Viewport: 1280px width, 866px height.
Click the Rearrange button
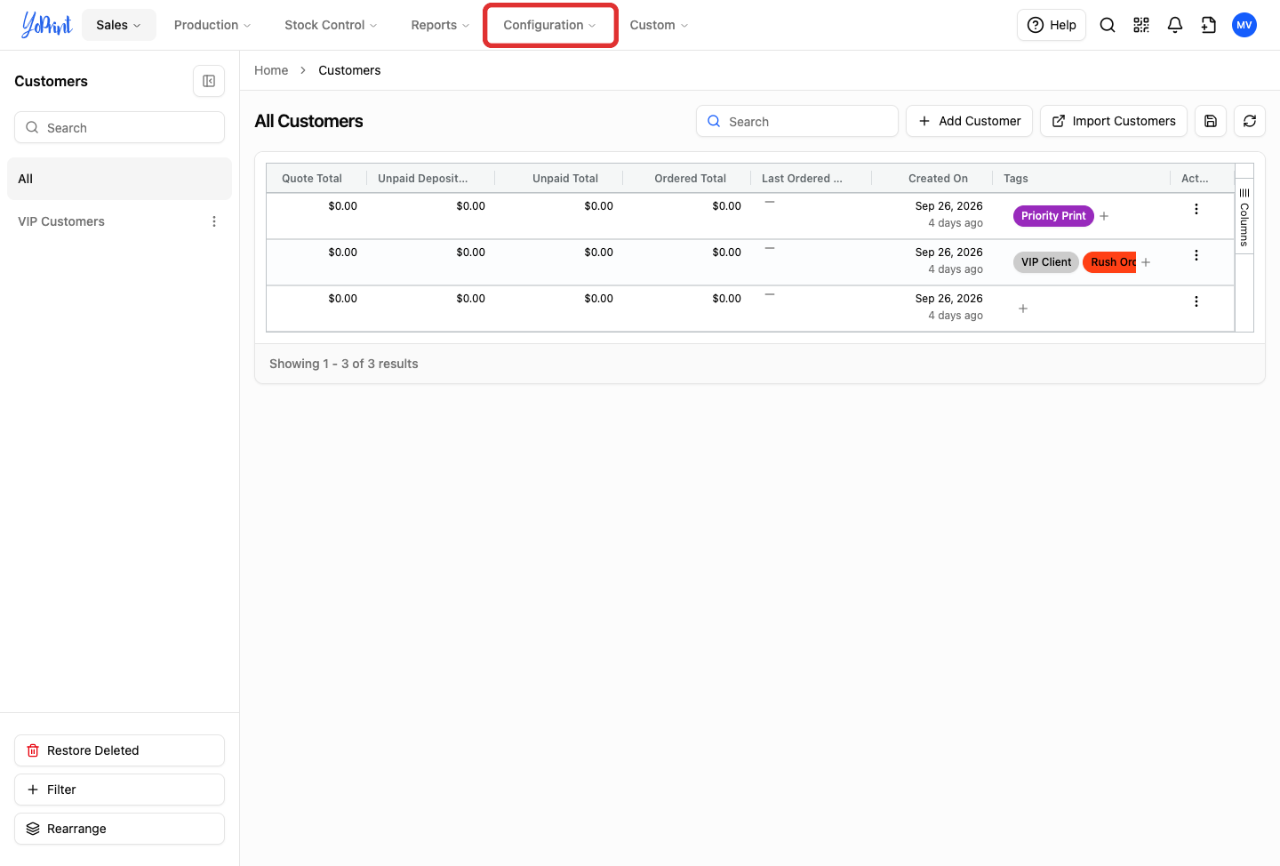(x=119, y=829)
